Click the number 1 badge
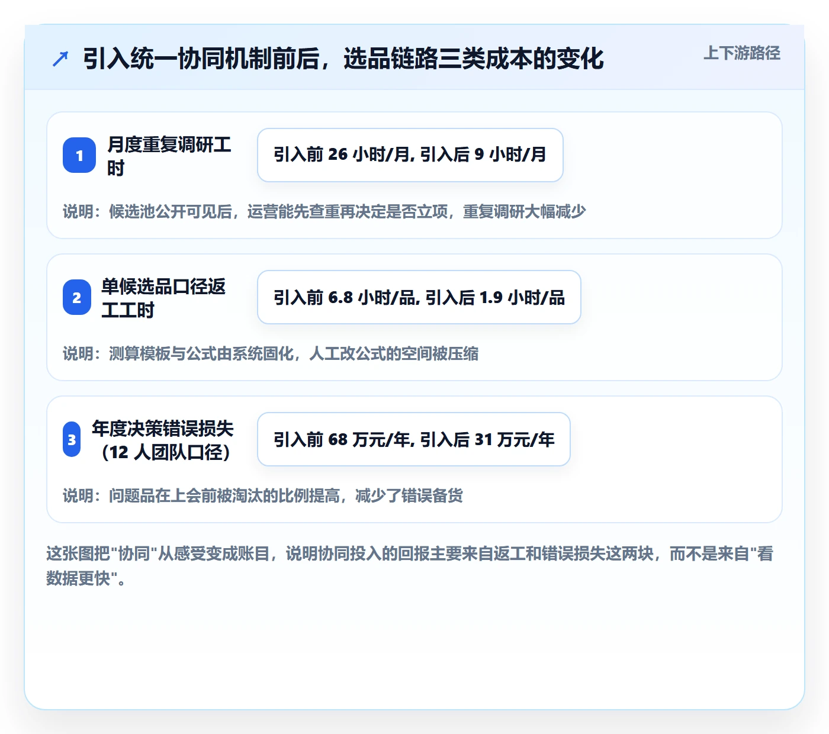The image size is (829, 734). pyautogui.click(x=79, y=155)
